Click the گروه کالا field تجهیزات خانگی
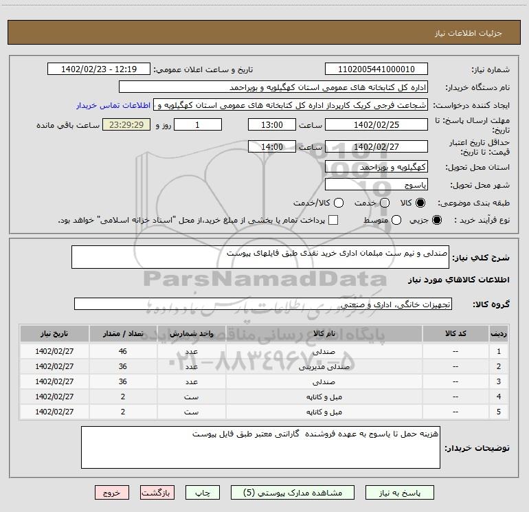Screen dimensions: 529x512 click(263, 304)
